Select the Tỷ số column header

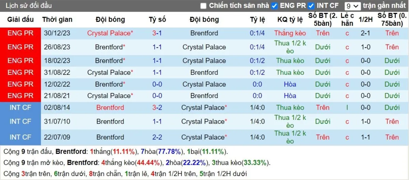[x=157, y=20]
